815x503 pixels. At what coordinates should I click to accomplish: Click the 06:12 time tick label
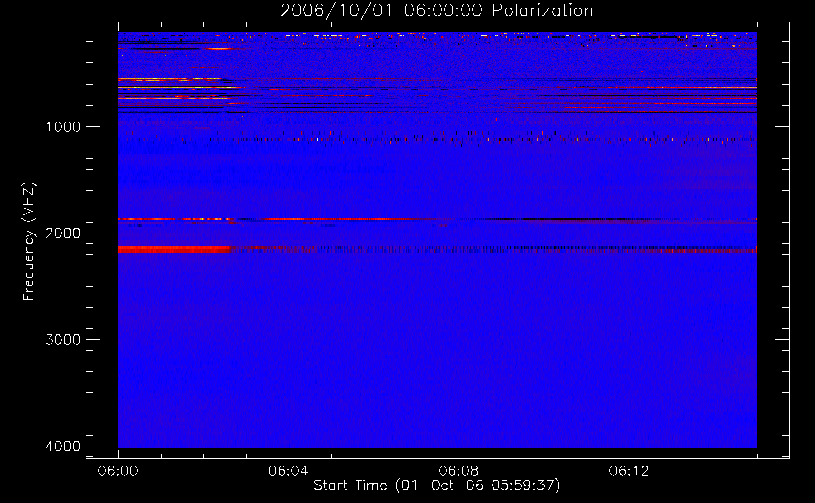(x=629, y=471)
